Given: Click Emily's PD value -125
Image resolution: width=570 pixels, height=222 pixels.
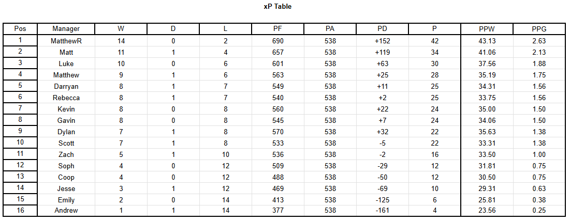Looking at the screenshot, I should coord(383,200).
